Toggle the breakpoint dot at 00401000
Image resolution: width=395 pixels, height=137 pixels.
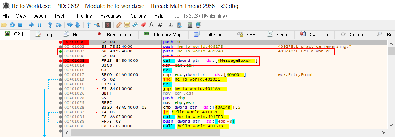pyautogui.click(x=60, y=42)
